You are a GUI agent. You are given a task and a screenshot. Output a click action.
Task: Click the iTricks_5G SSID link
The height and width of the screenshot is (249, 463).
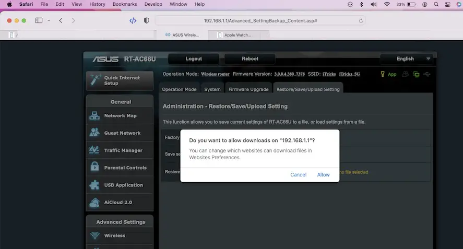(x=349, y=74)
